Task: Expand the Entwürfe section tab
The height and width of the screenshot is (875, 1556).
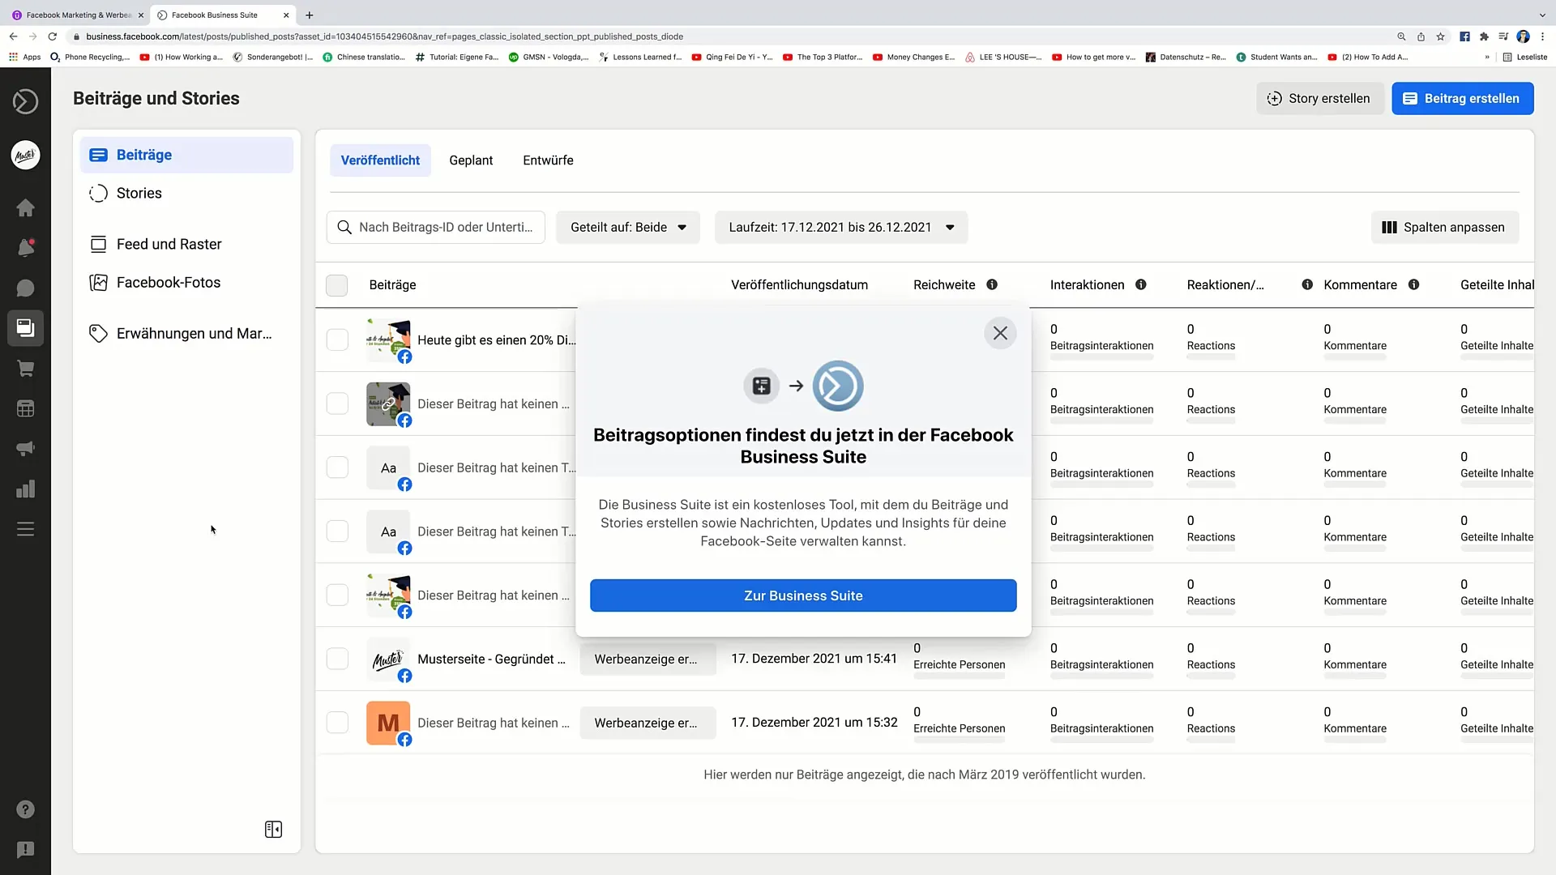Action: click(547, 160)
